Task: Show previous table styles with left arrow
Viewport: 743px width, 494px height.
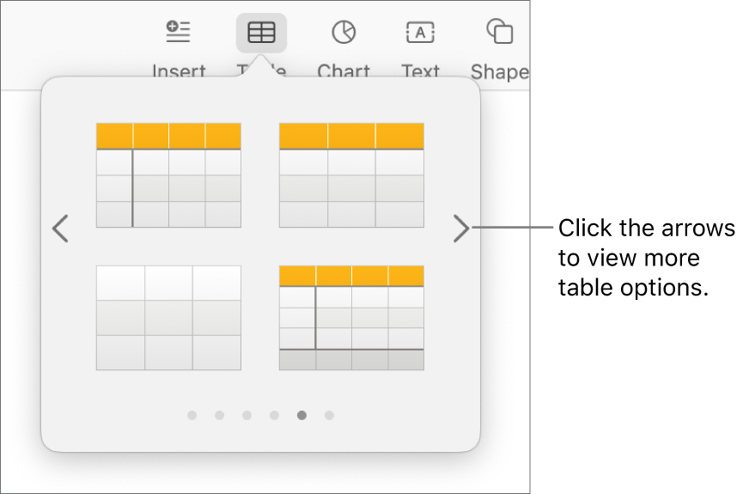Action: [60, 229]
